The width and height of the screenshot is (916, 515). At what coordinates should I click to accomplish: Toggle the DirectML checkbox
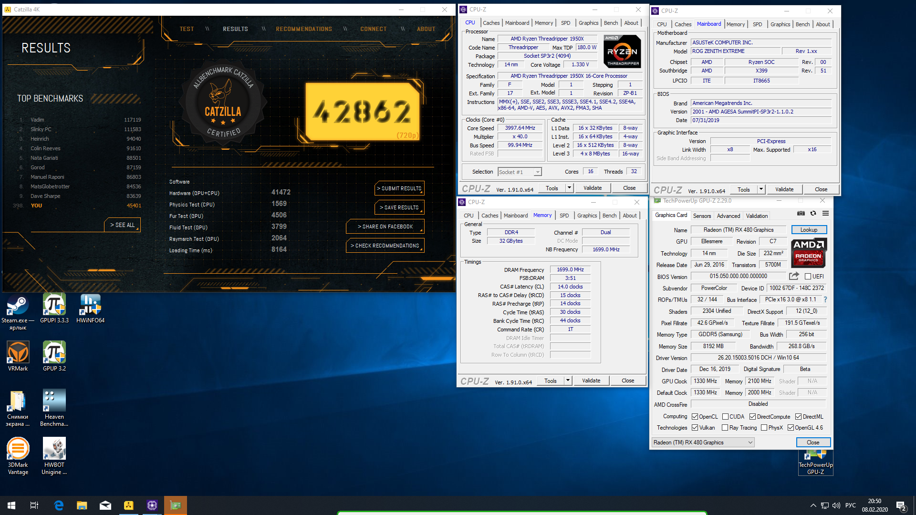point(798,417)
